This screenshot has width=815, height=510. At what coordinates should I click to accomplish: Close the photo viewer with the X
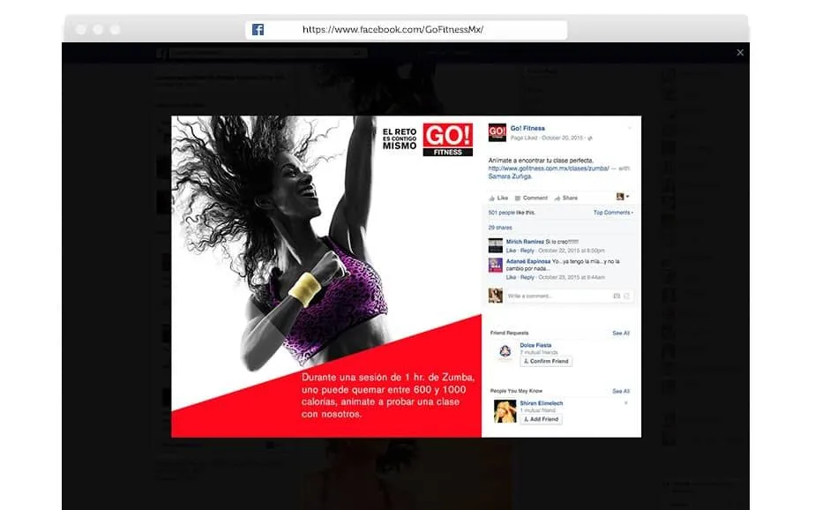point(740,53)
